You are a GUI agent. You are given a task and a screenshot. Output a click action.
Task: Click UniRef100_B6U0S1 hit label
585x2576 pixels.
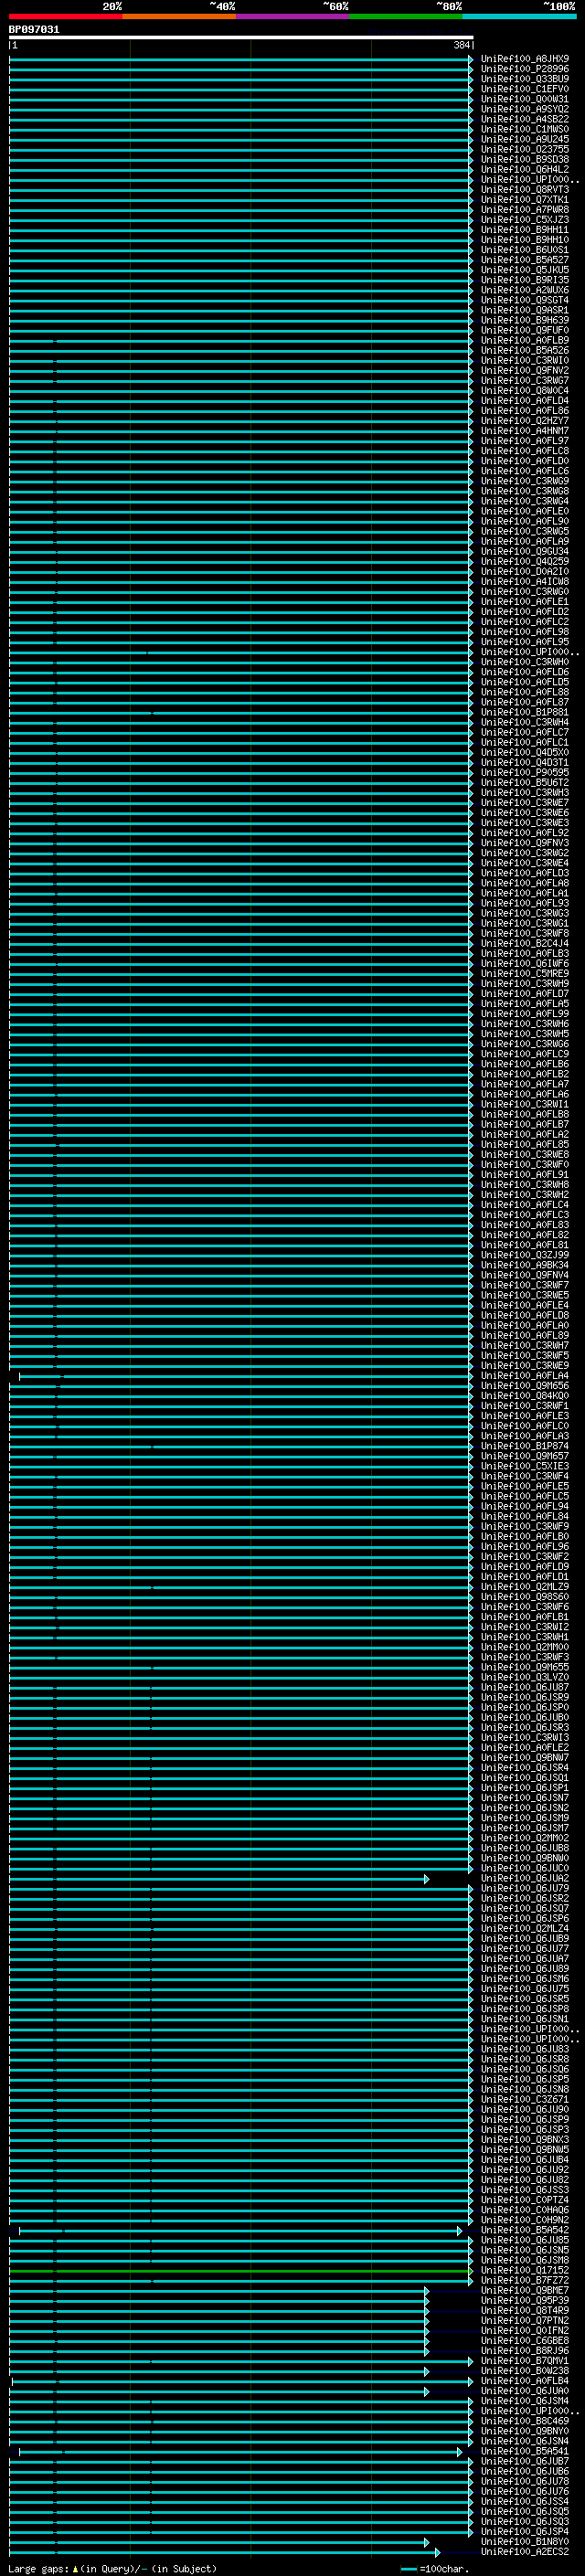coord(525,250)
